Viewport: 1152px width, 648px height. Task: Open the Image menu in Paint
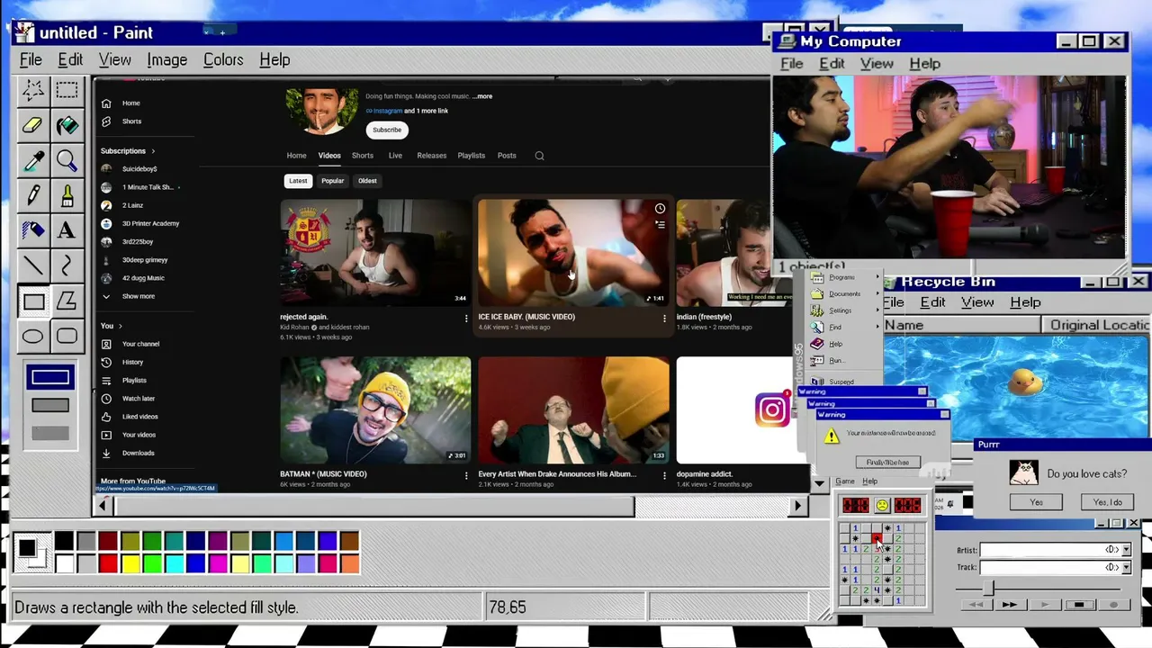[167, 60]
